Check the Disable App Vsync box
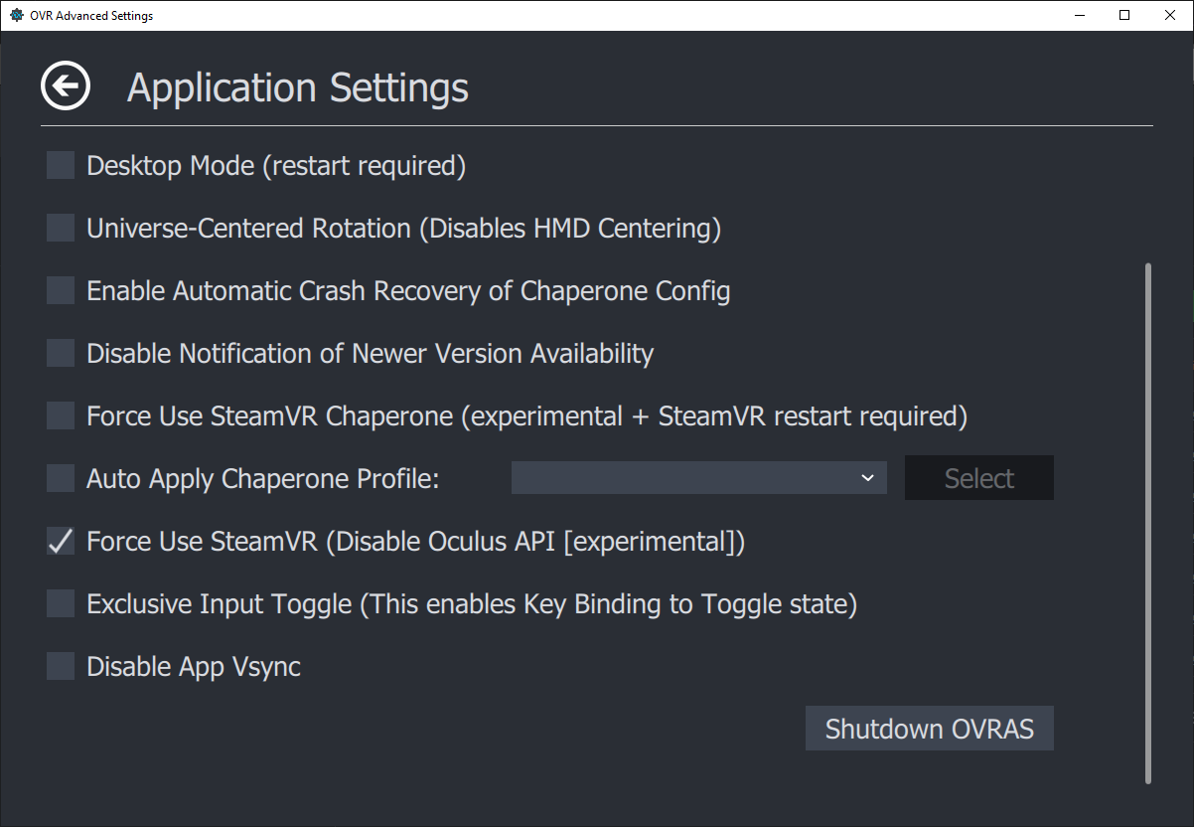Viewport: 1194px width, 827px height. click(61, 666)
